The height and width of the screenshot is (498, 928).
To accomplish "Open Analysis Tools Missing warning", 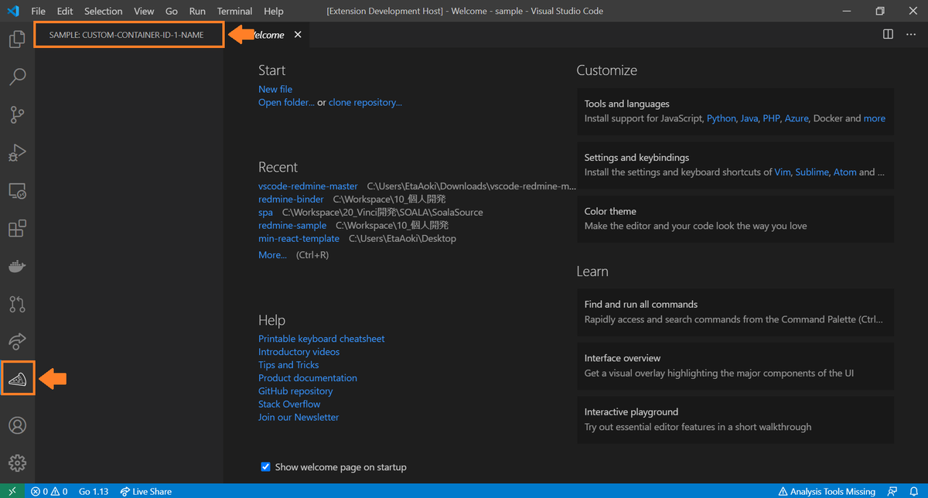I will point(827,491).
